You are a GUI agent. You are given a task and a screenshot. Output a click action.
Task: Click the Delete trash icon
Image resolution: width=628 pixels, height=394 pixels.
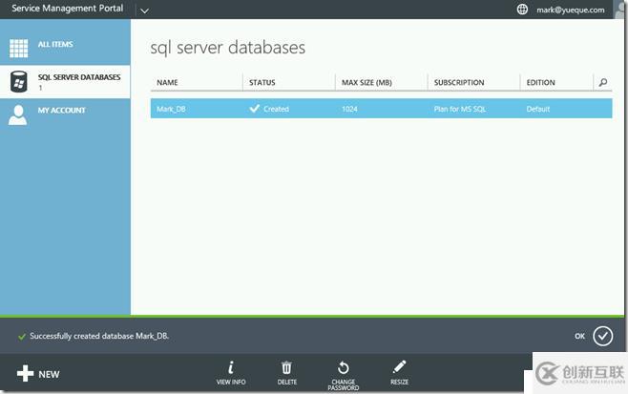point(286,367)
